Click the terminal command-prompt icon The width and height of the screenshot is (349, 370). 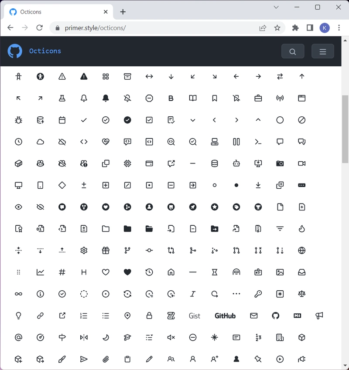click(258, 142)
